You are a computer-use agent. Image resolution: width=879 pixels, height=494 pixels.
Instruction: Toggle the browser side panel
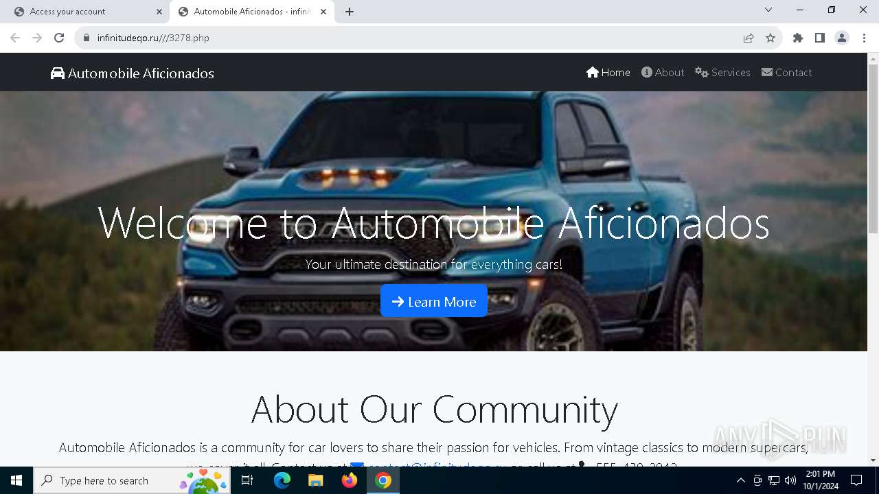[820, 38]
